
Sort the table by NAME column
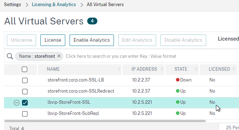[x=119, y=69]
